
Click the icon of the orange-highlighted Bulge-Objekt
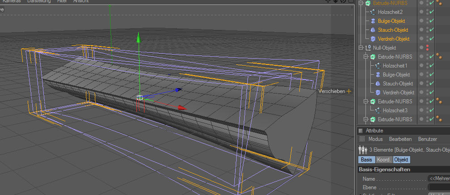click(x=373, y=21)
